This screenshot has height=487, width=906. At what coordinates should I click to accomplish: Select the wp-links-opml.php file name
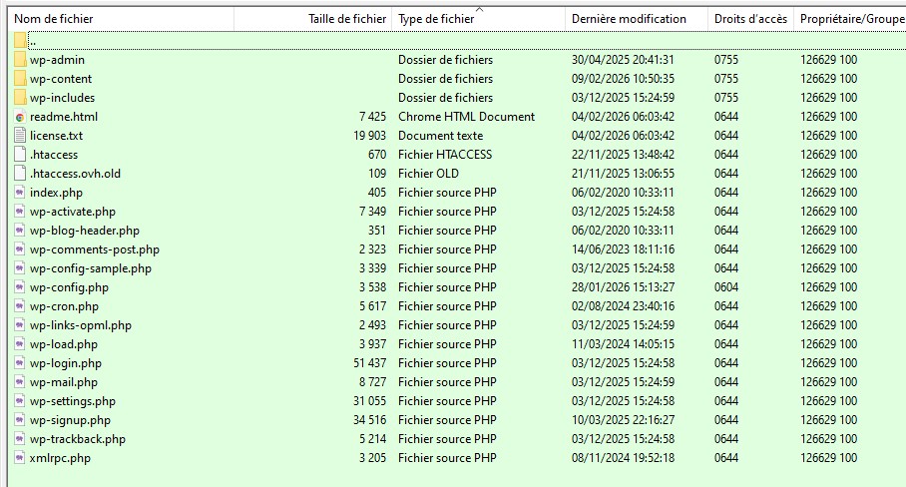[81, 325]
